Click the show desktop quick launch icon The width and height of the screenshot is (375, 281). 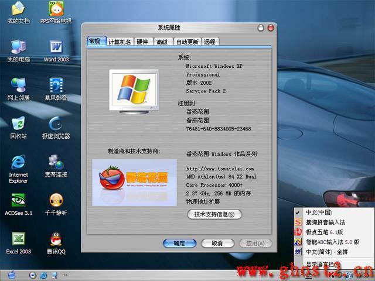tap(54, 276)
